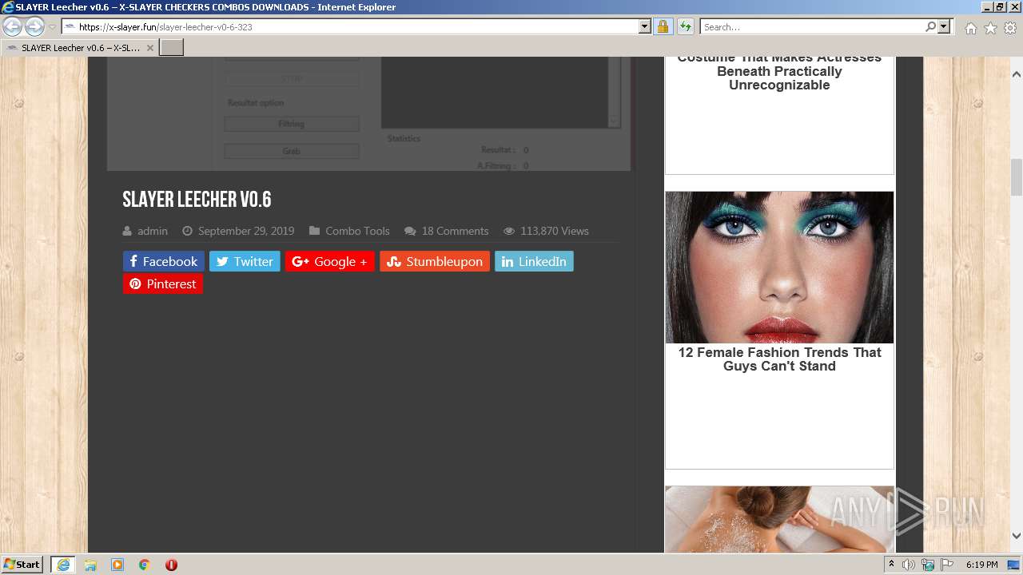Open the Tools gear icon
The image size is (1023, 575).
click(1010, 28)
